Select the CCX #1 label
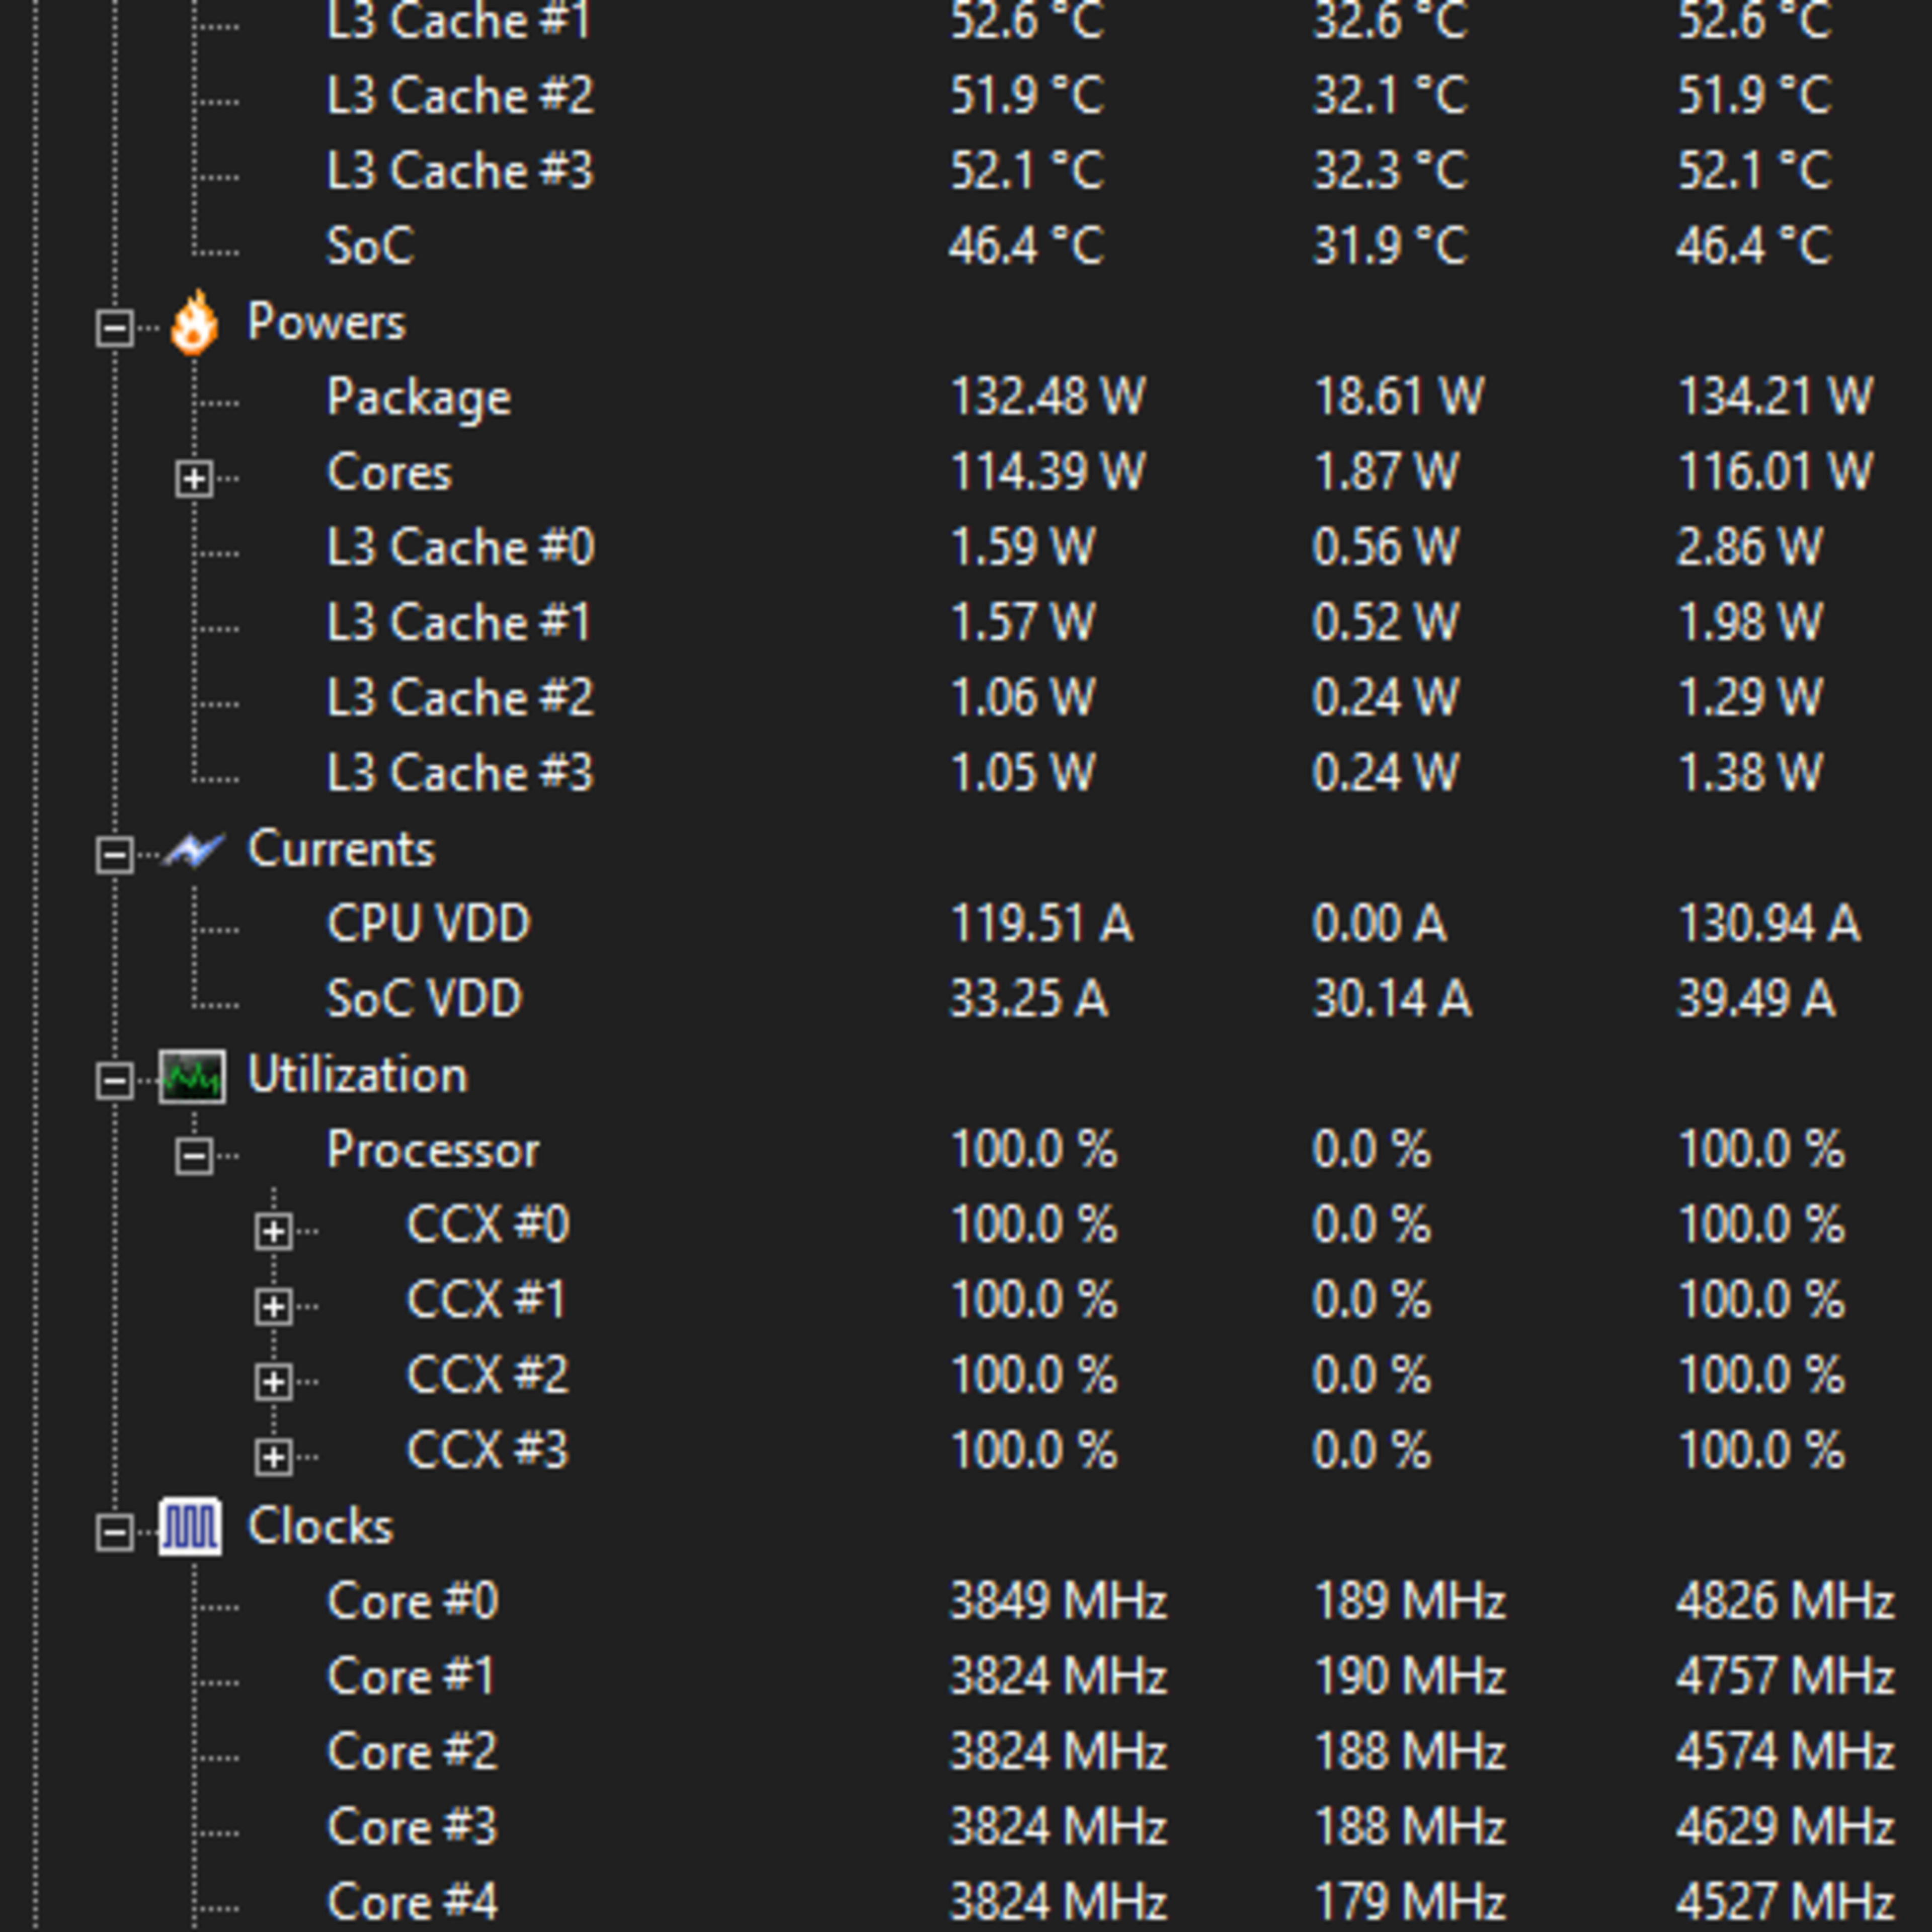 [487, 1300]
